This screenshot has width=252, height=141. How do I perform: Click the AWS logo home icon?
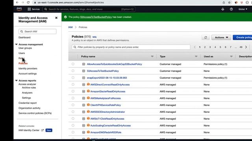click(x=19, y=9)
